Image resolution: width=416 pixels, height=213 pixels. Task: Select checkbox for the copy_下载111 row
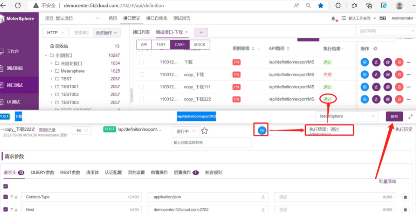pos(142,87)
